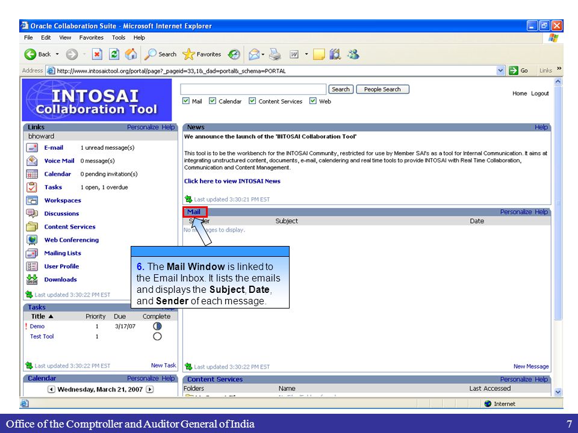This screenshot has width=578, height=433.
Task: Click the Search button beside search field
Action: [x=341, y=90]
